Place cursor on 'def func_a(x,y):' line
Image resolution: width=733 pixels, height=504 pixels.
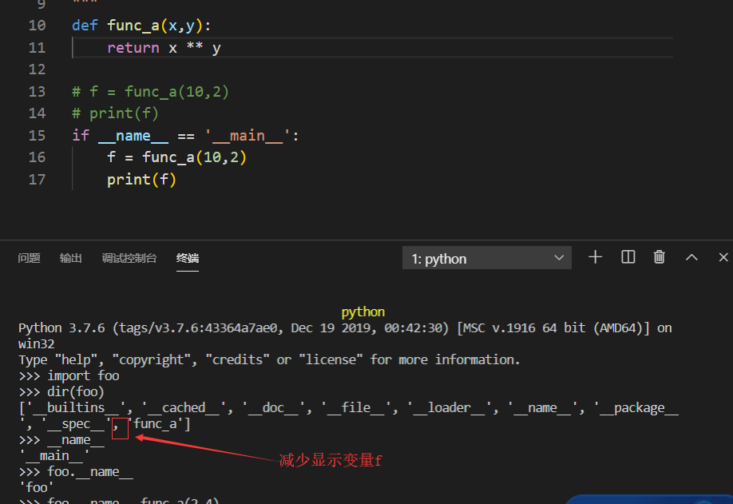pyautogui.click(x=141, y=26)
